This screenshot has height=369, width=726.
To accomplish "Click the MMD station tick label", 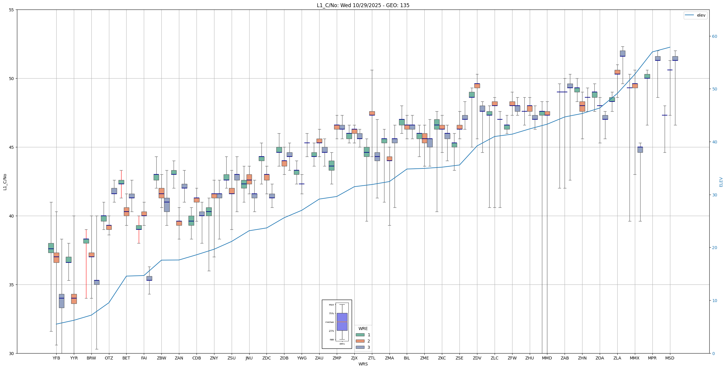I will pos(547,358).
